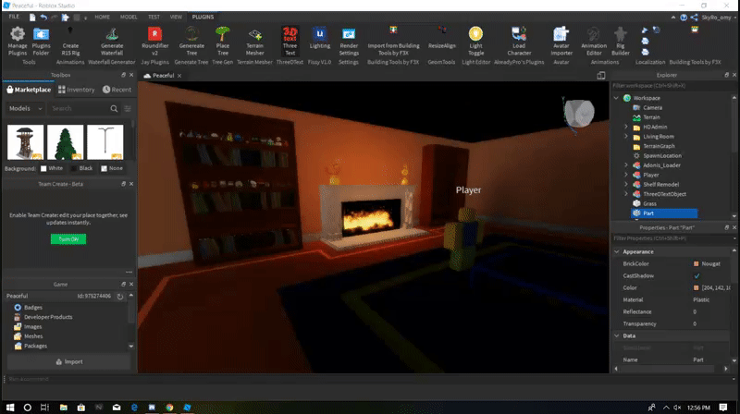The width and height of the screenshot is (740, 414).
Task: Click the BrickColor Nougat swatch
Action: pyautogui.click(x=697, y=264)
